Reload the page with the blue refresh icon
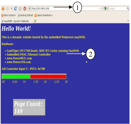This screenshot has width=131, height=124. point(15,8)
